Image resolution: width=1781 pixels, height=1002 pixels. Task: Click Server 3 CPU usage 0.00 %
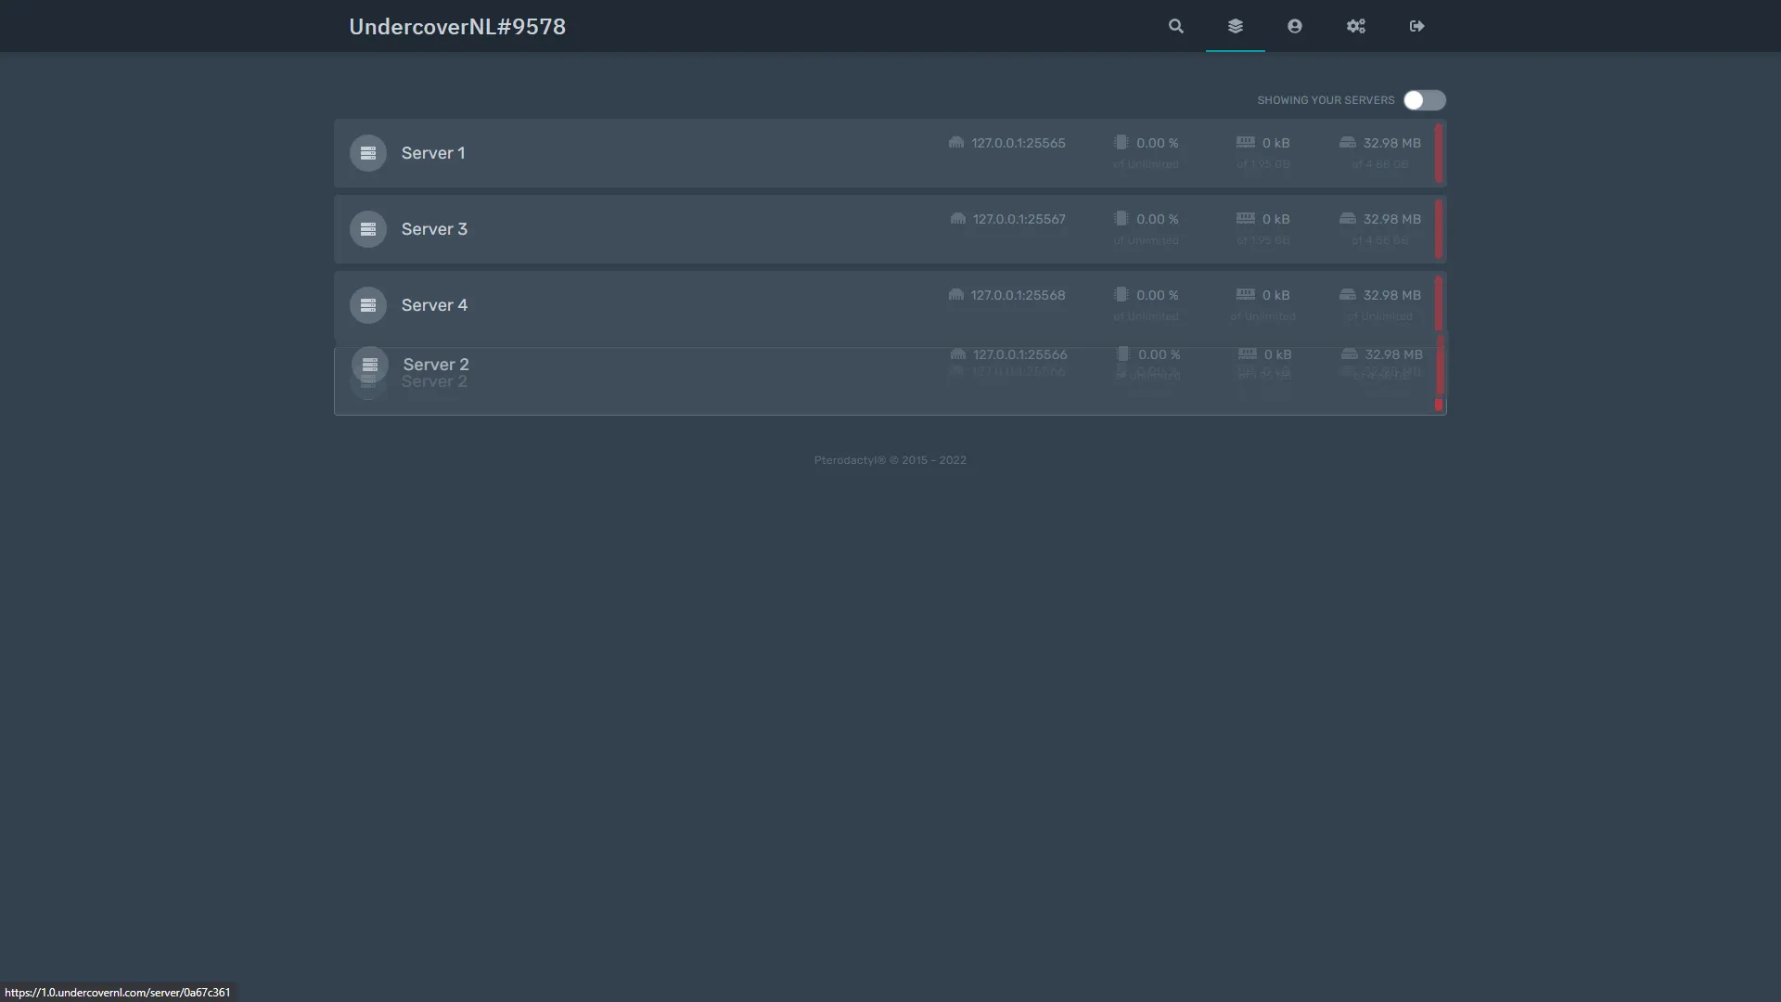1157,219
